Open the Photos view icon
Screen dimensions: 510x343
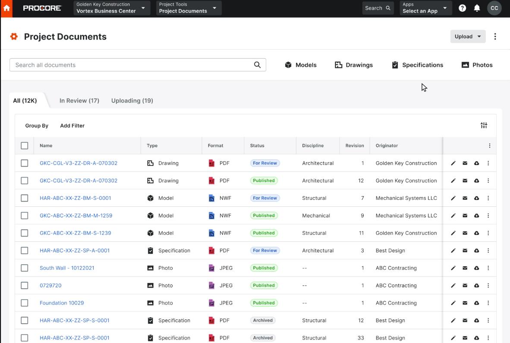pyautogui.click(x=465, y=65)
